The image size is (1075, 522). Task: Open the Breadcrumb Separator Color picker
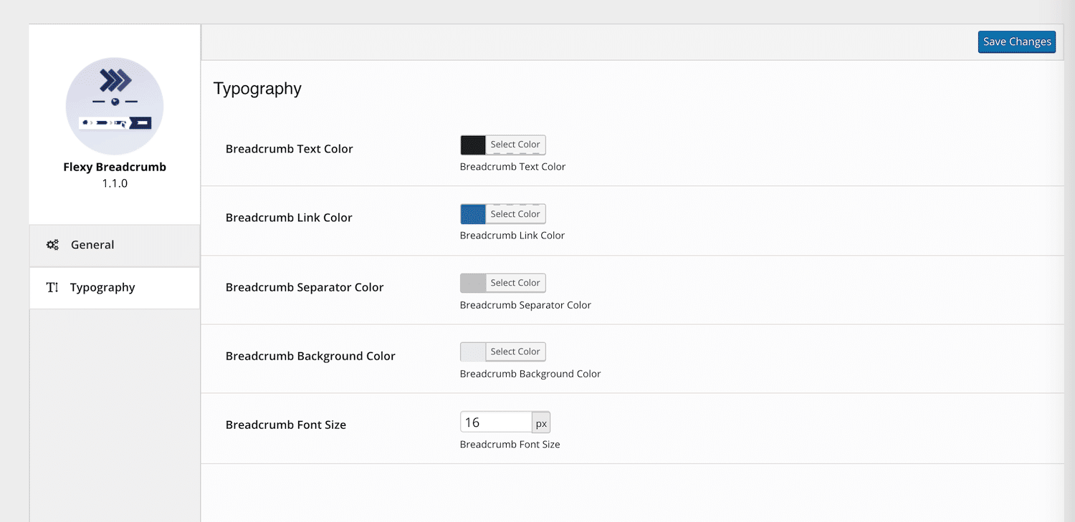click(515, 283)
